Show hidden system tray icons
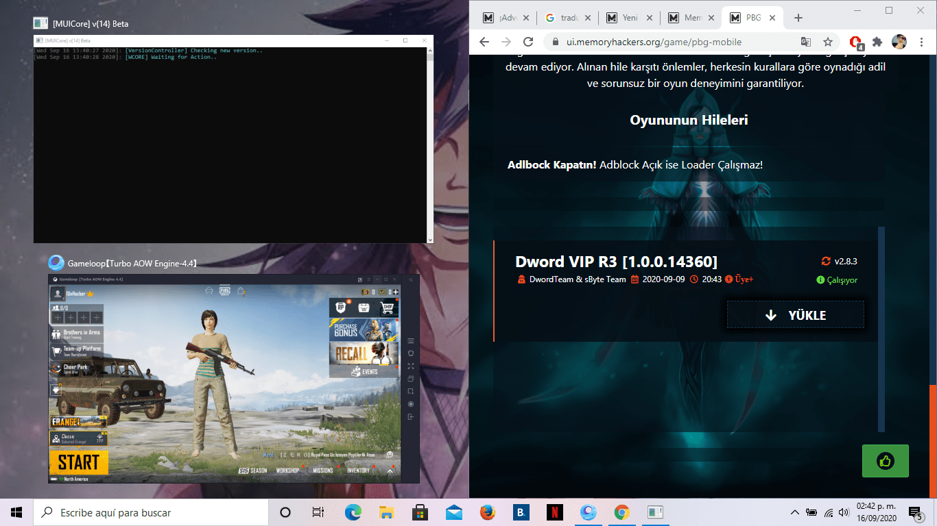This screenshot has width=937, height=526. [794, 512]
